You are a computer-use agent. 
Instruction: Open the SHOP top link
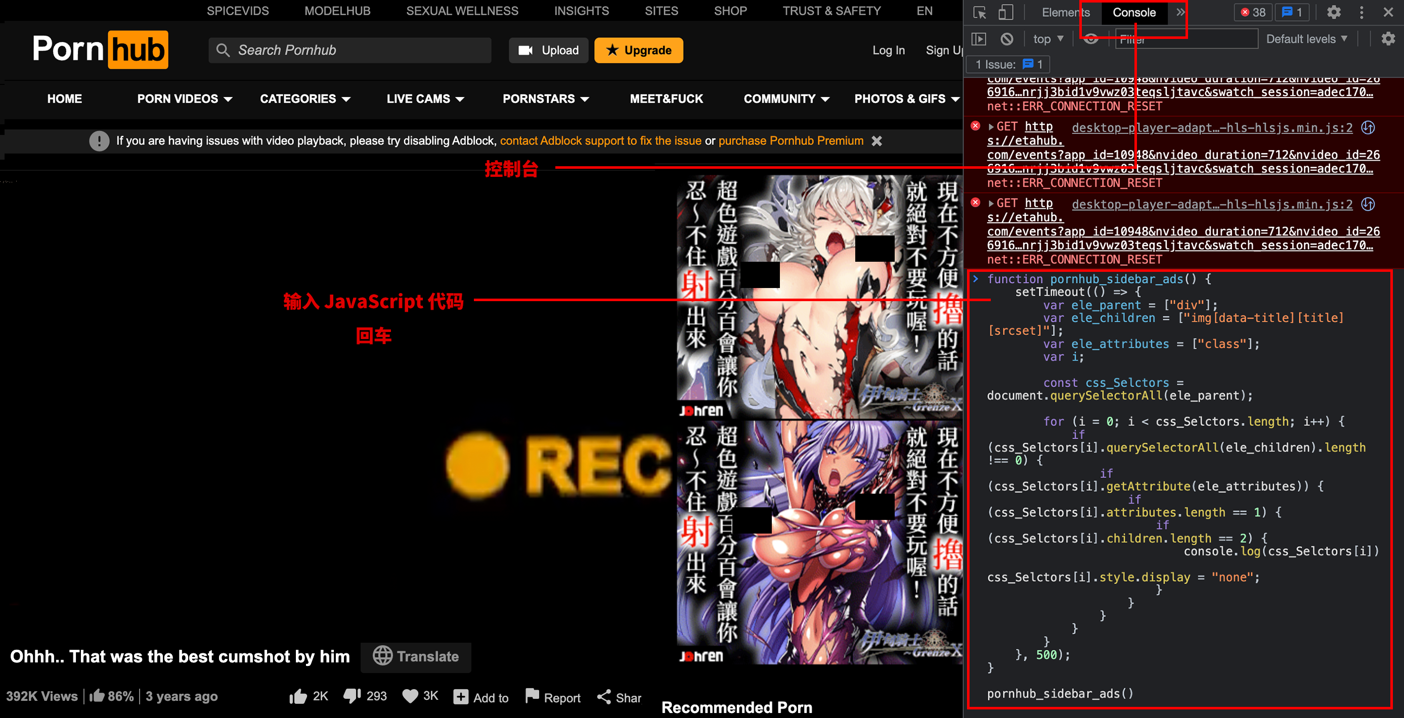tap(730, 11)
